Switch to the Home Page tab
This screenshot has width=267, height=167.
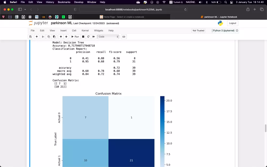click(122, 17)
